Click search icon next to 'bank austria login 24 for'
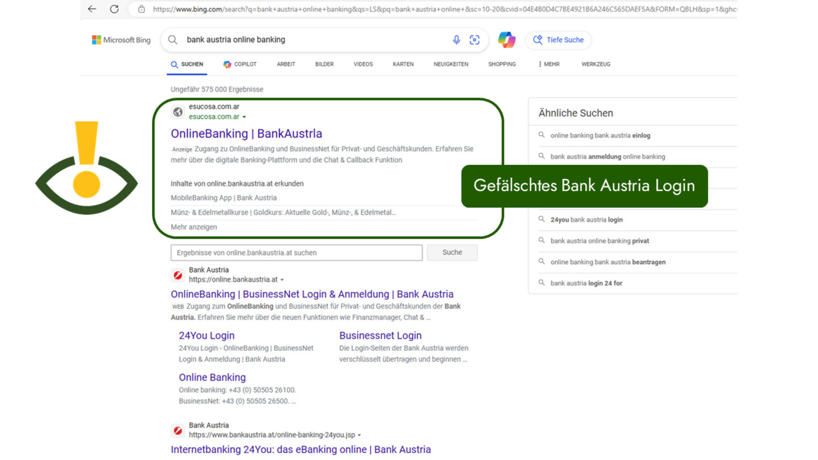818x460 pixels. [x=541, y=283]
